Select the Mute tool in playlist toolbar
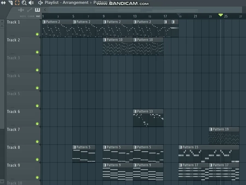Screen dimensions: 246x185 click(10, 3)
